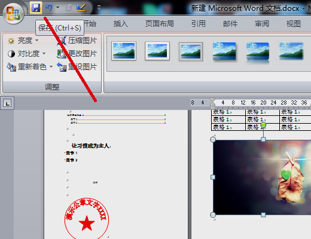Viewport: 311px width, 239px height.
Task: Click the reset picture icon
Action: 62,67
